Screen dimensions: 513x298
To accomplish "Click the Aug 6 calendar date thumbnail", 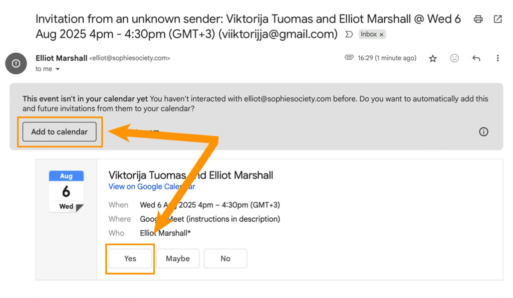I will 66,191.
